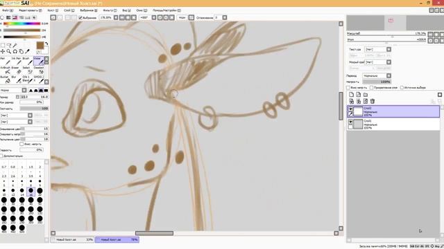Open the Холст menu
Viewport: 444px width, 249px height.
click(x=53, y=10)
